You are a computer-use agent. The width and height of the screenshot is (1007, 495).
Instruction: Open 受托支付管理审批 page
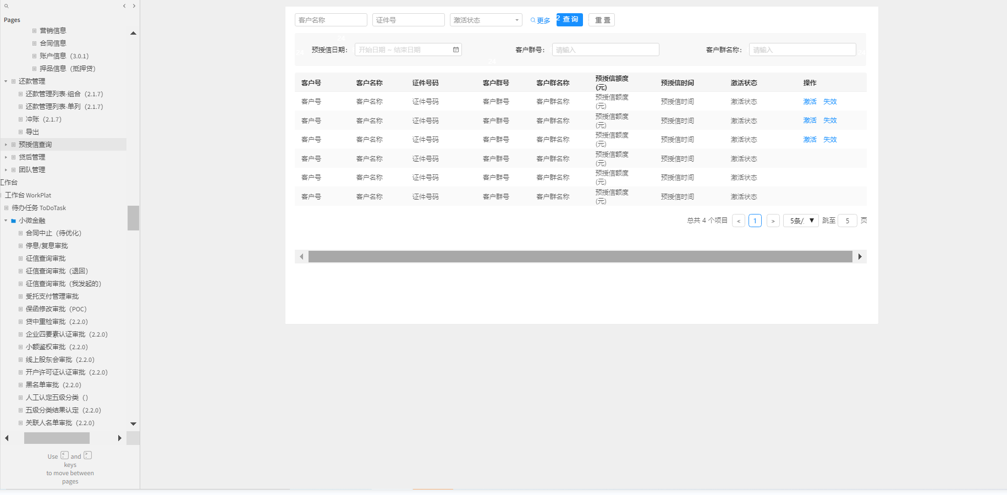[x=52, y=296]
